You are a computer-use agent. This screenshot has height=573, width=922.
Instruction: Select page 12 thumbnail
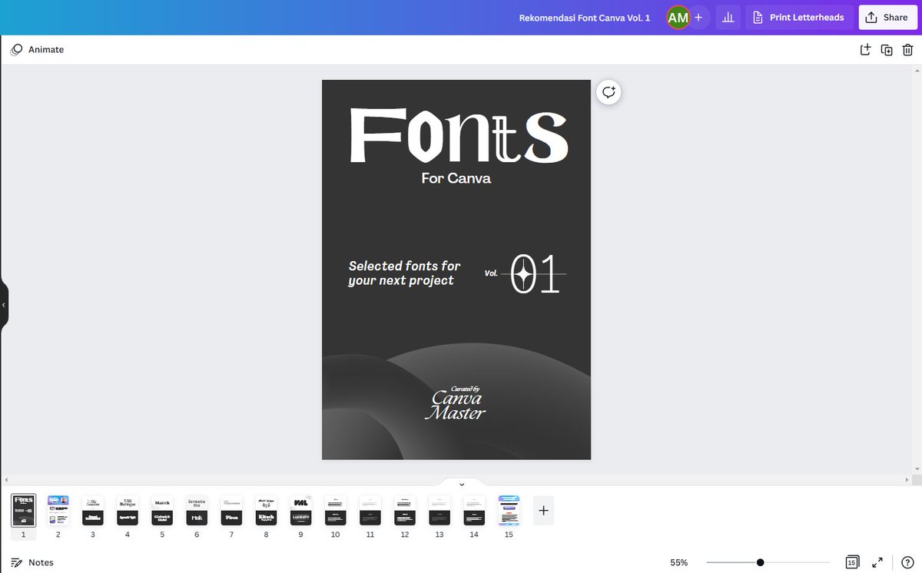(405, 510)
